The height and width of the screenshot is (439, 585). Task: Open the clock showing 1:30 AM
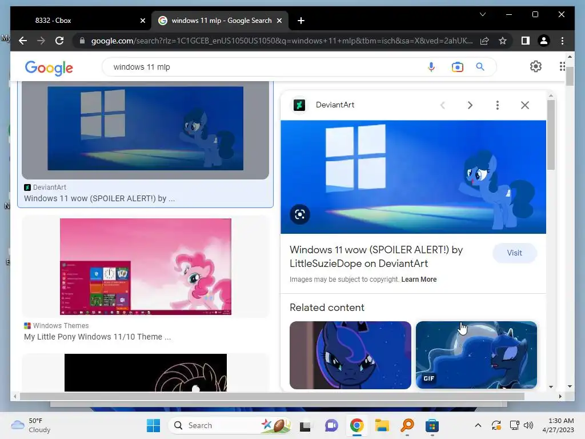coord(558,425)
